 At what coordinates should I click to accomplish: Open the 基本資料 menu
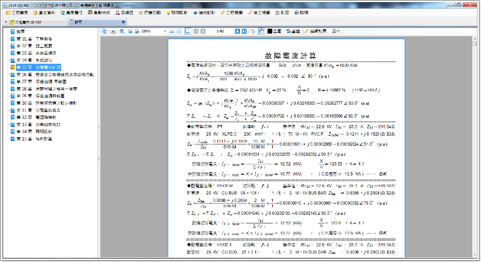coord(44,13)
